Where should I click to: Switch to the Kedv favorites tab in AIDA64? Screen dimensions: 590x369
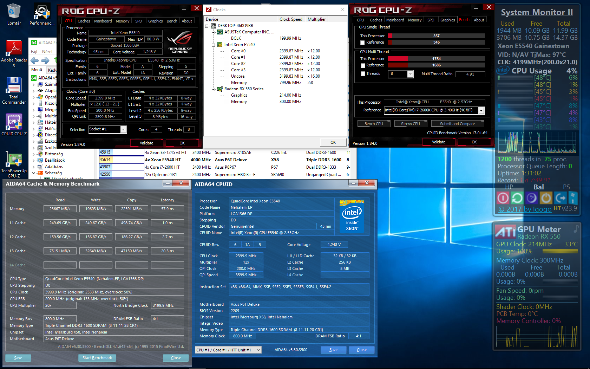(52, 70)
